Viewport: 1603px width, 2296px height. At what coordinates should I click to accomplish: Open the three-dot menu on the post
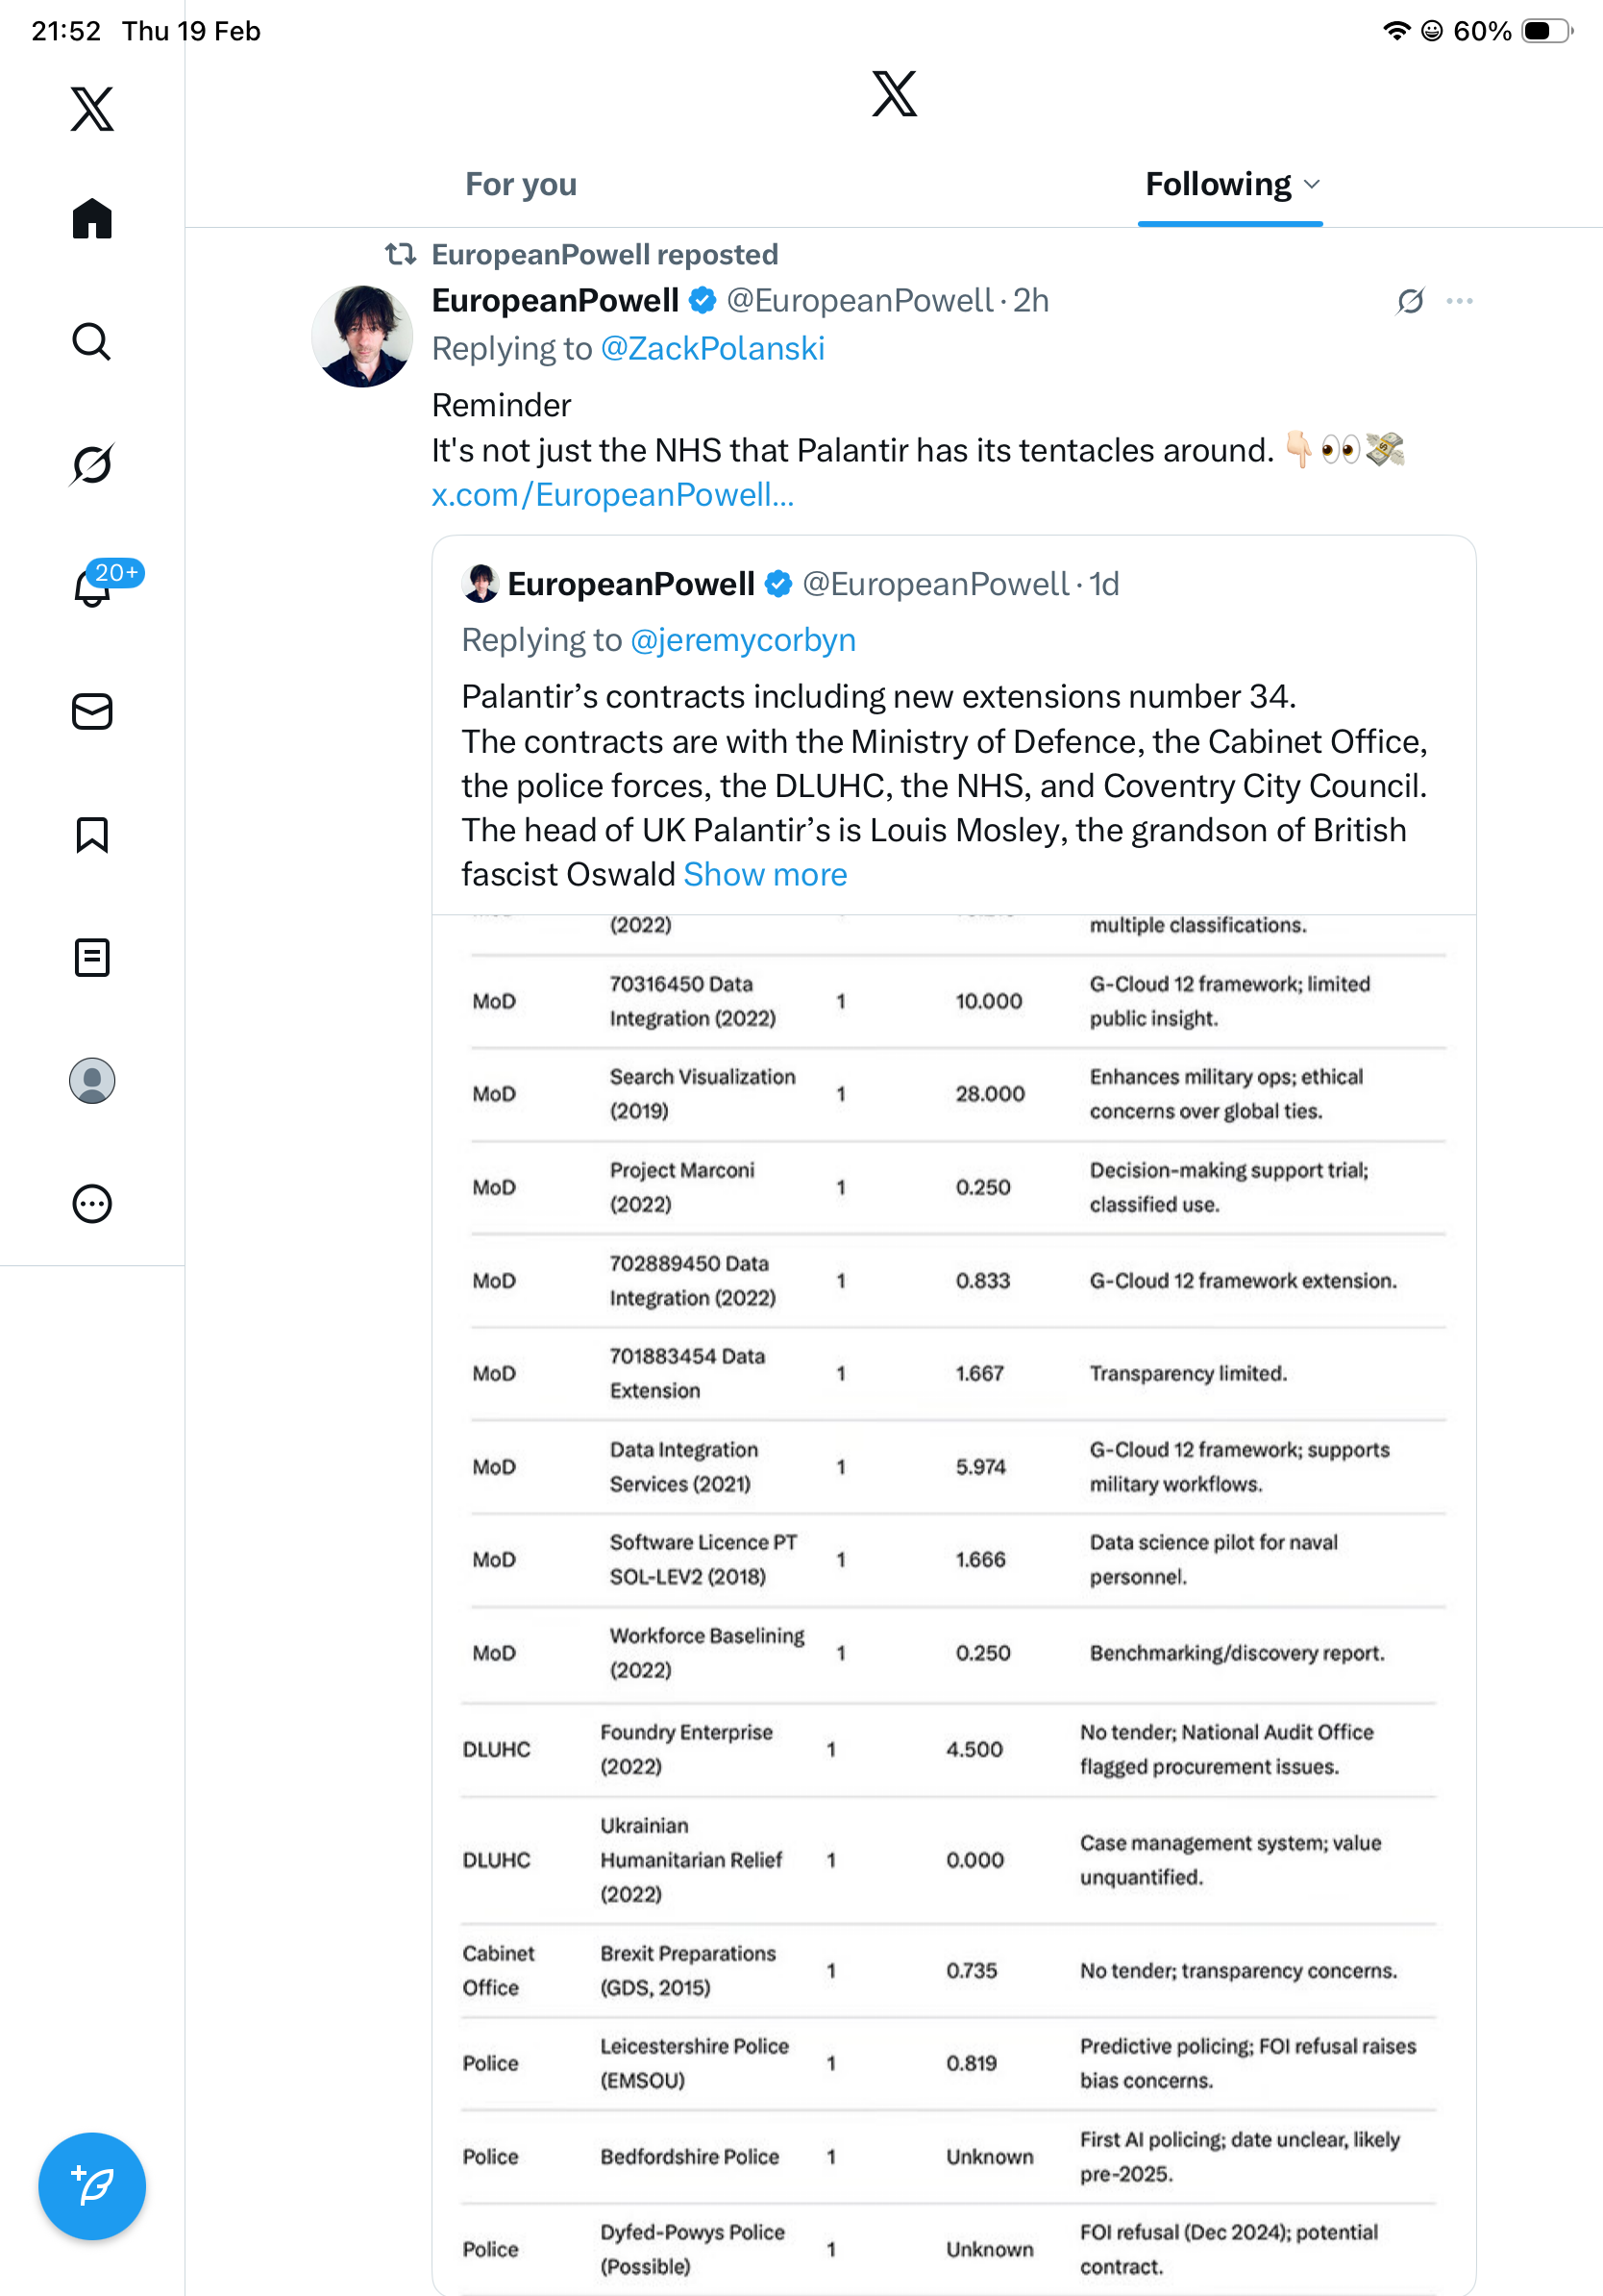[1459, 301]
